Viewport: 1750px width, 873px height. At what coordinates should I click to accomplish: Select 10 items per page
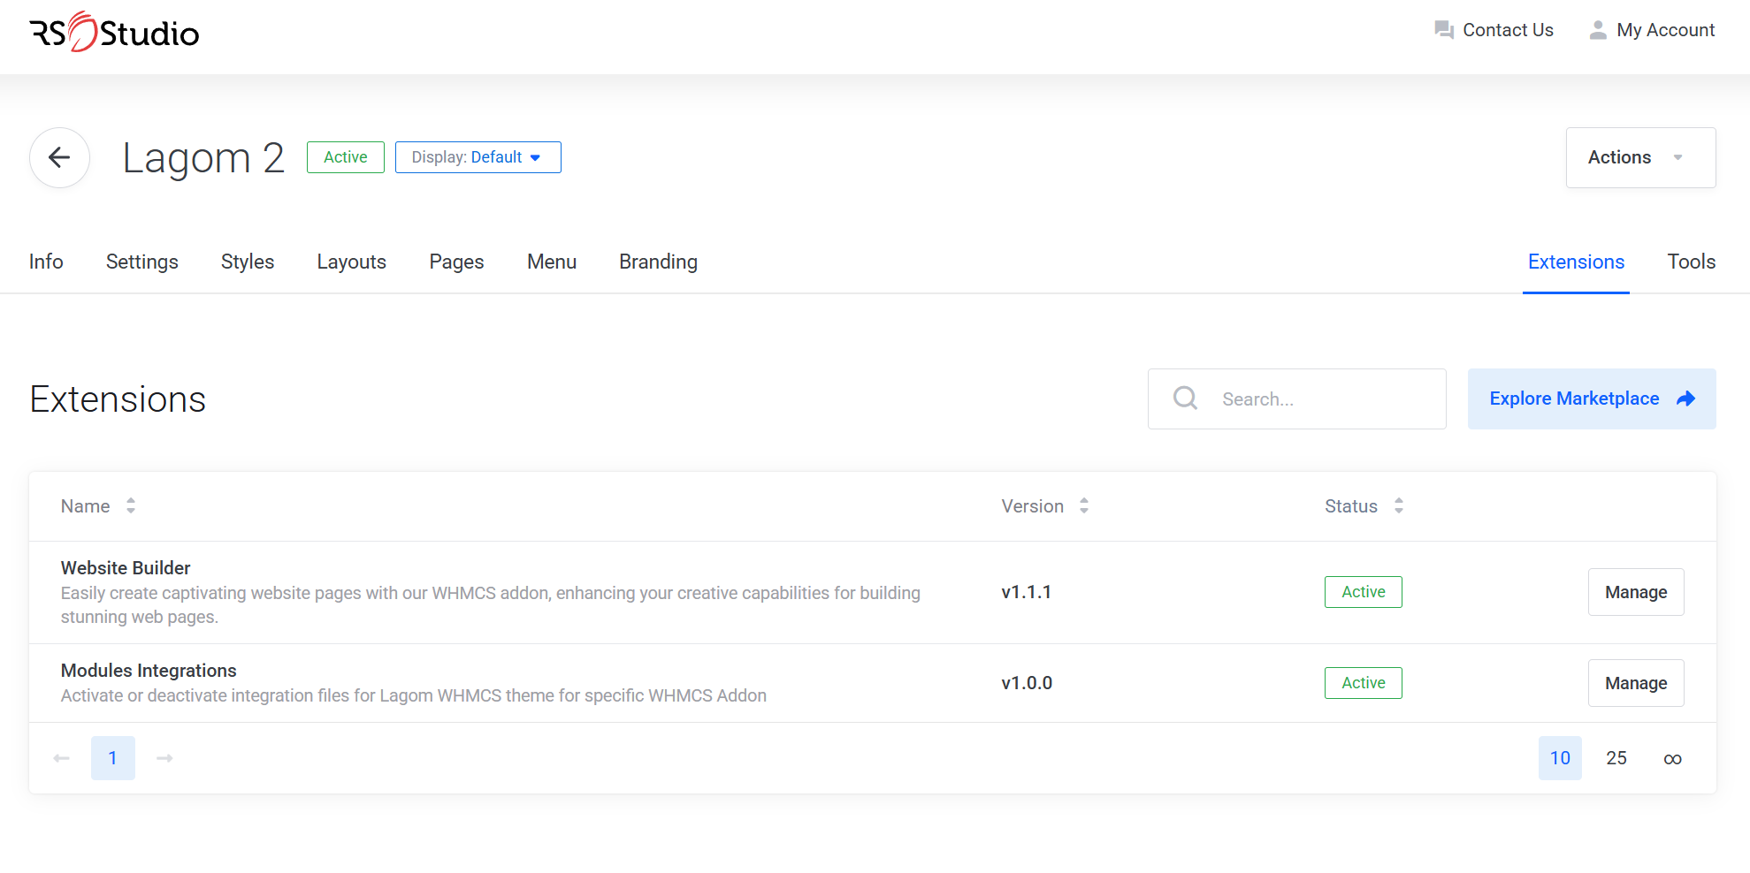[1559, 758]
